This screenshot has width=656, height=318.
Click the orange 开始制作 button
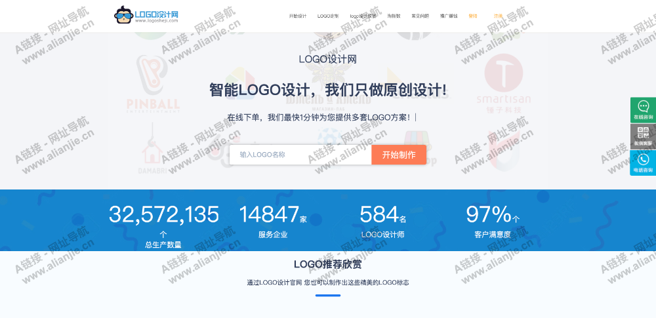point(399,155)
